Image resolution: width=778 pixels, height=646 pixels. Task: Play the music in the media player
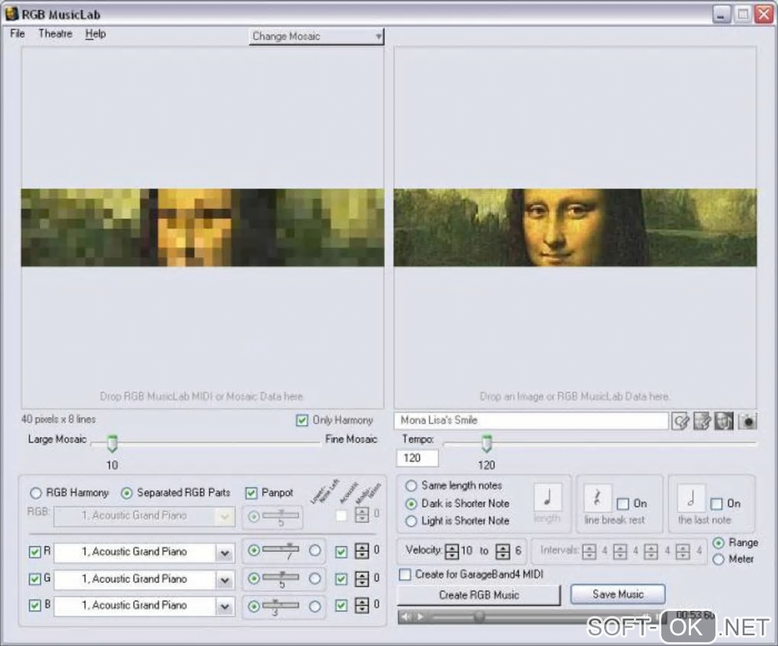420,617
